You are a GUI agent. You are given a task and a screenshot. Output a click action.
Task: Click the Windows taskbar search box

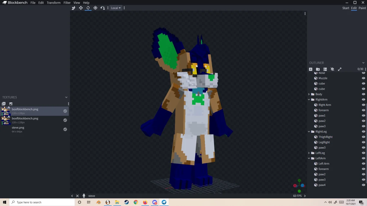tap(42, 202)
